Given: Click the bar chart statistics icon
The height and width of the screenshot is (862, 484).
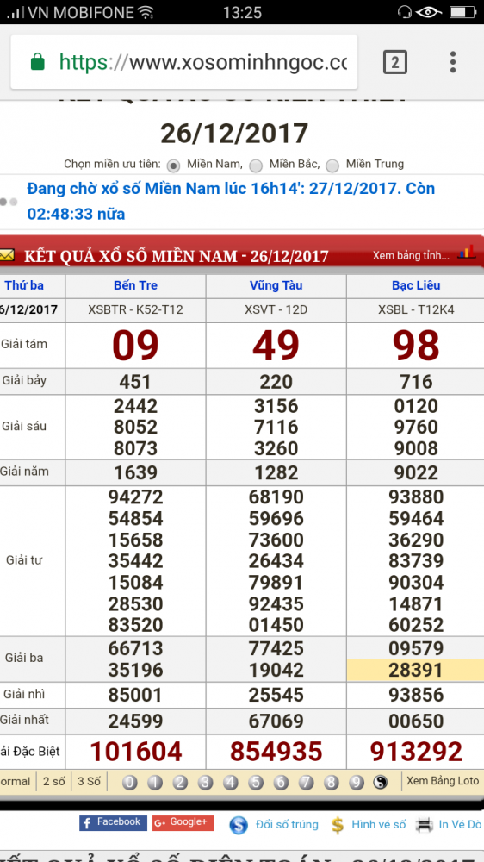Looking at the screenshot, I should click(467, 253).
